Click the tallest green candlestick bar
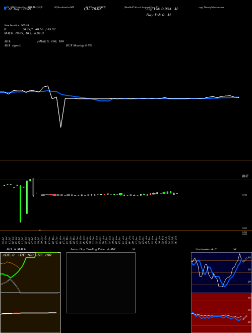The image size is (252, 333). (20, 204)
